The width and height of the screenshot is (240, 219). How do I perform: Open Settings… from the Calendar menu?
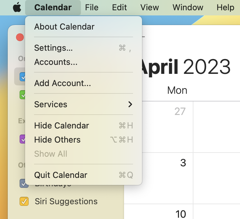53,48
